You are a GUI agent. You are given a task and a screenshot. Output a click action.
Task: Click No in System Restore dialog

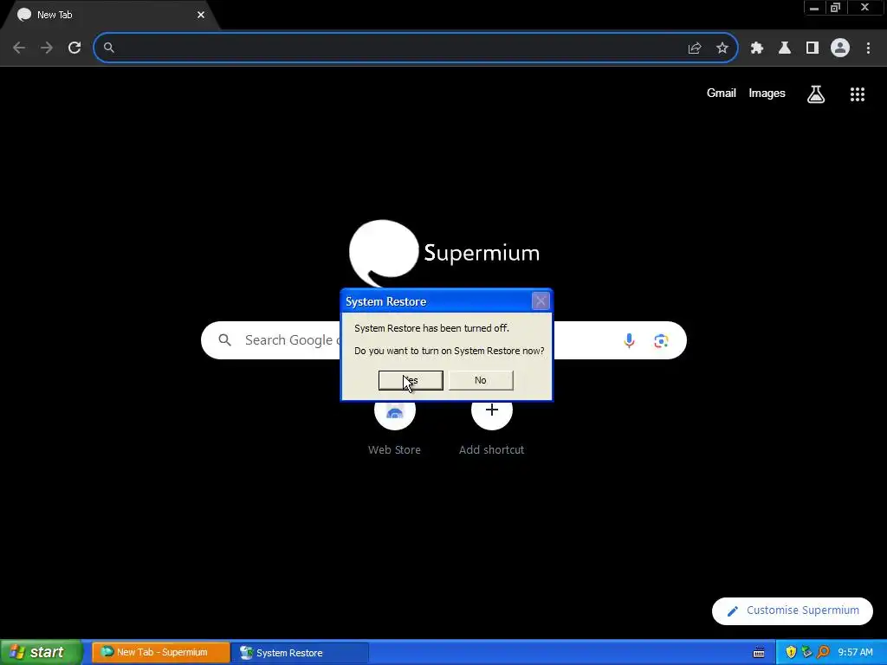481,380
